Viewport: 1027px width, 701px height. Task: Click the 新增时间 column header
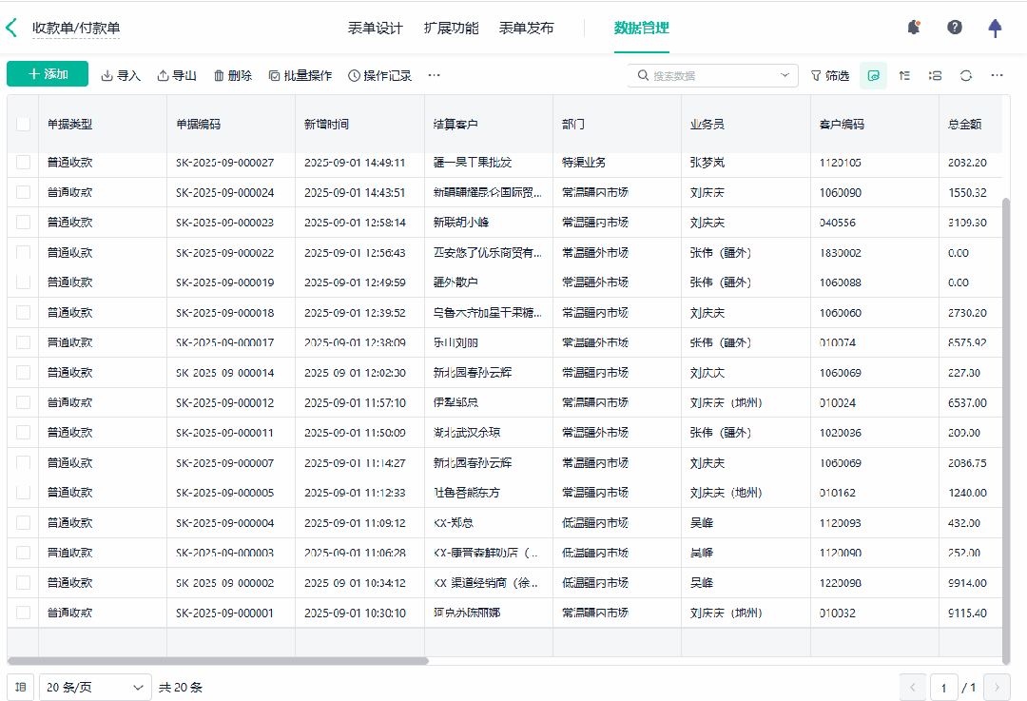[x=327, y=125]
